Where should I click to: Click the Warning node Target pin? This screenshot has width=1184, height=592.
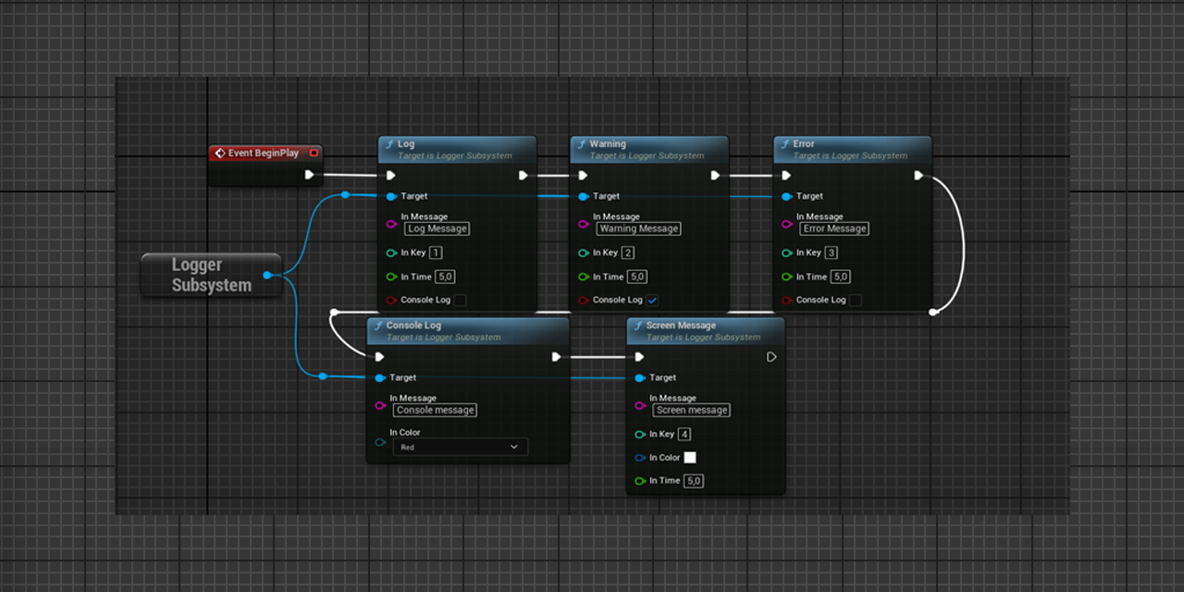pos(584,196)
